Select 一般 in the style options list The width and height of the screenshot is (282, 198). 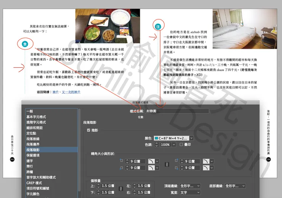51,111
